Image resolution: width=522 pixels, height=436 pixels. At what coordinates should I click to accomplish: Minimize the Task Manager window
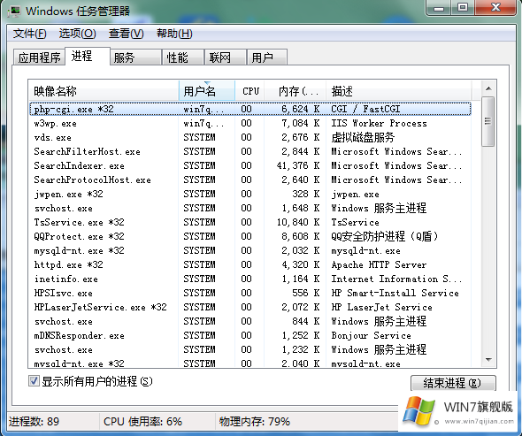(439, 7)
